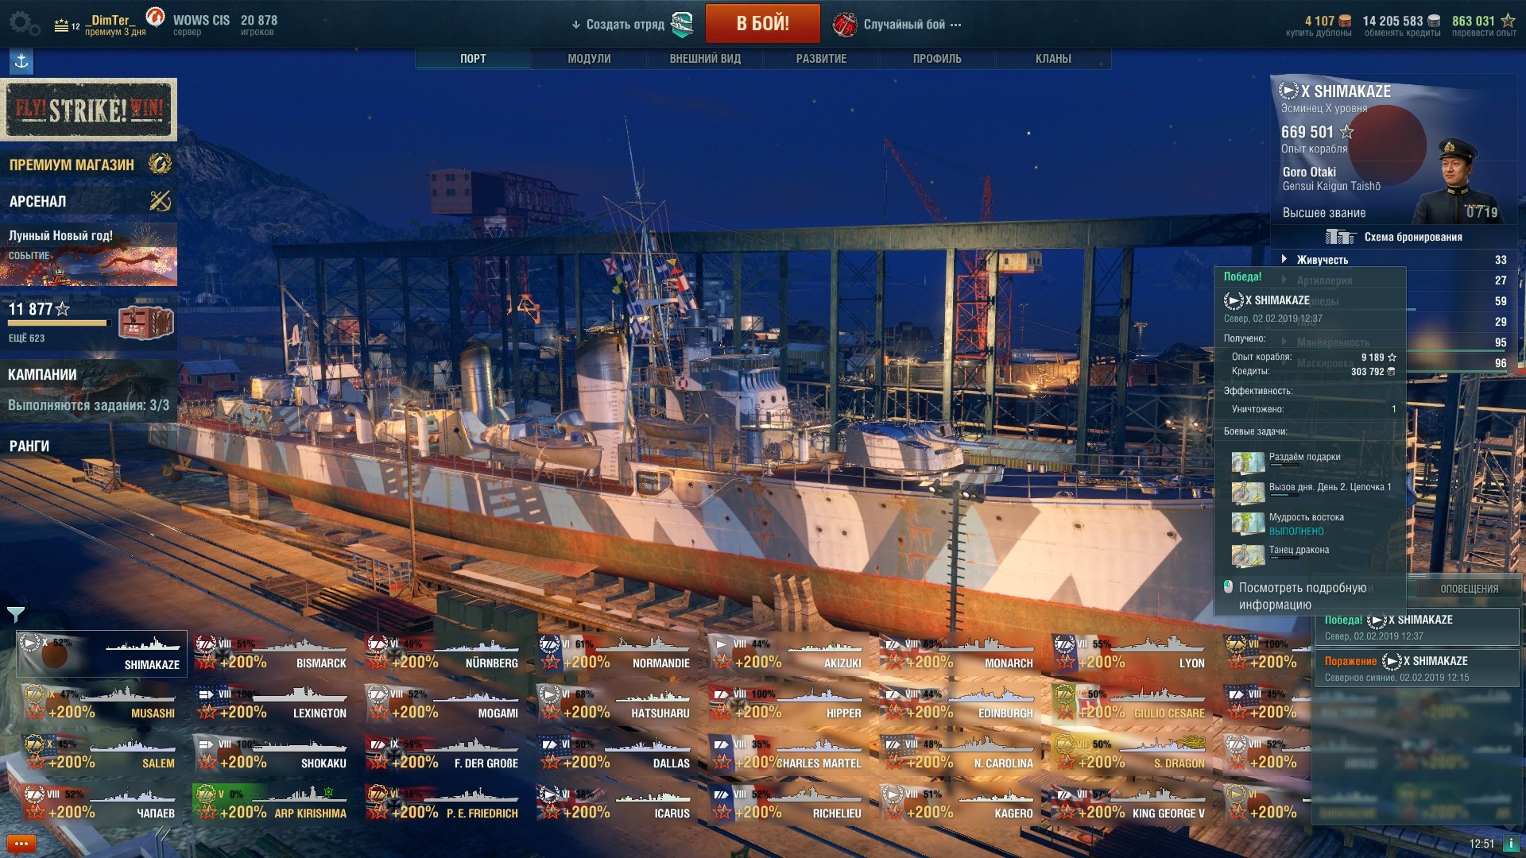
Task: Open the container crate icon
Action: pos(145,323)
